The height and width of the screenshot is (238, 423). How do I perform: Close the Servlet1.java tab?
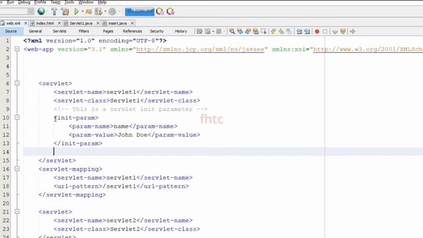tap(98, 23)
